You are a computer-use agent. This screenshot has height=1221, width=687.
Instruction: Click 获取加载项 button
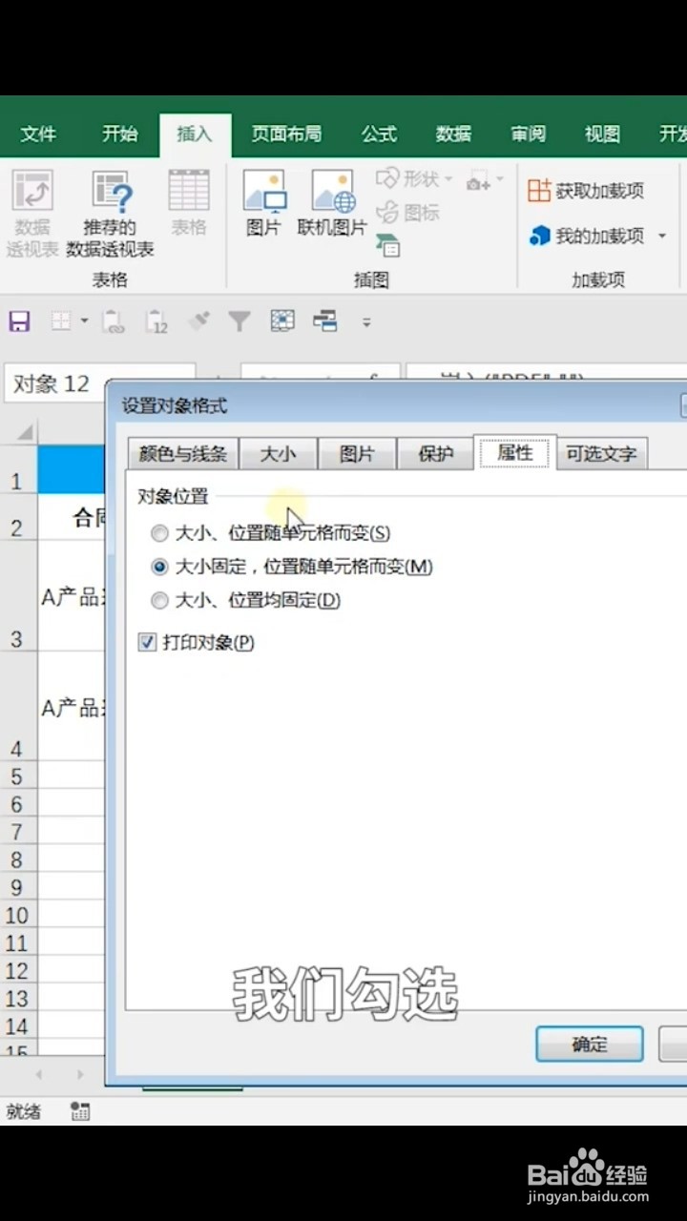586,191
